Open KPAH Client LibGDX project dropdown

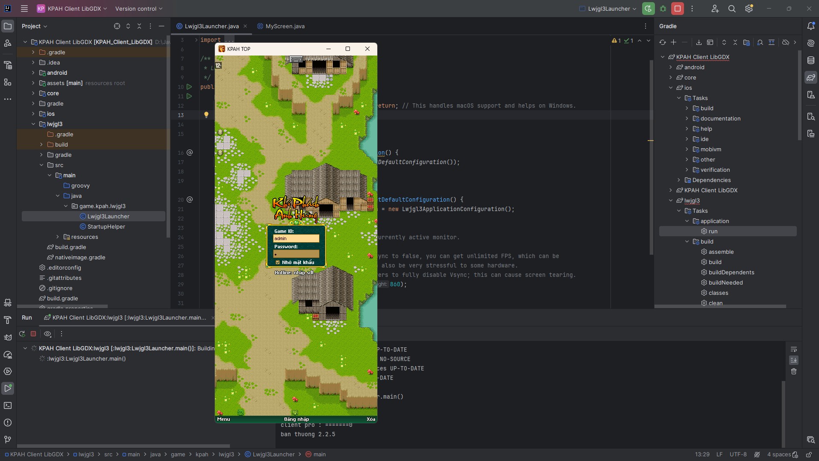coord(72,9)
